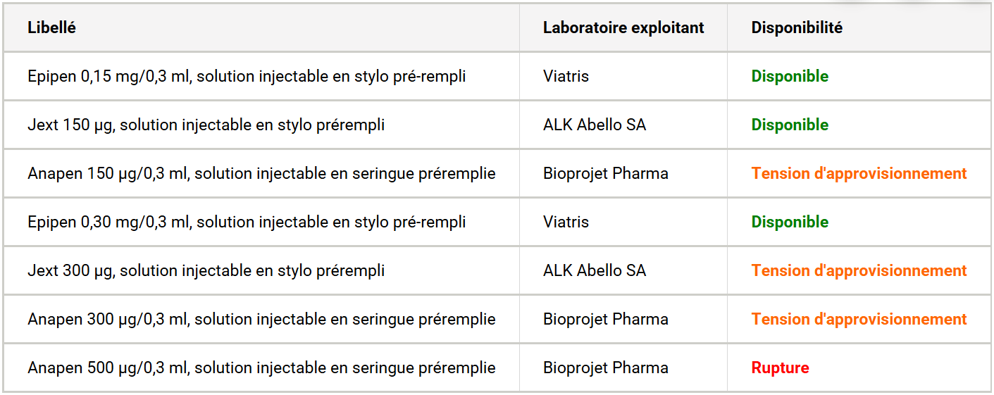The height and width of the screenshot is (395, 994).
Task: Click ALK Abello SA for Jext 300 µg
Action: [x=595, y=270]
